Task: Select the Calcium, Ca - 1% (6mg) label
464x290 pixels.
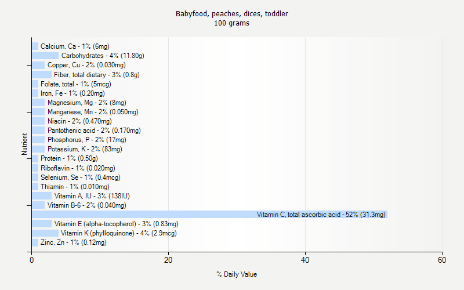Action: click(x=75, y=46)
